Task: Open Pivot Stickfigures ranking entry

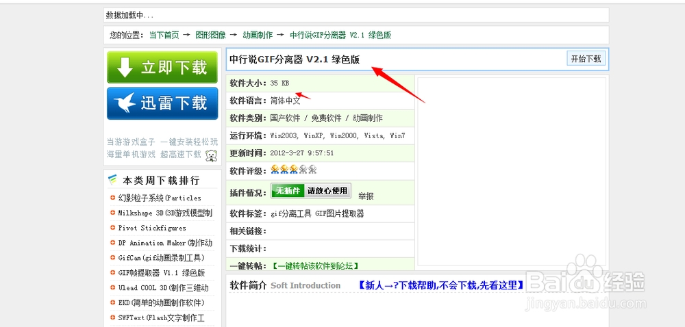Action: click(151, 228)
